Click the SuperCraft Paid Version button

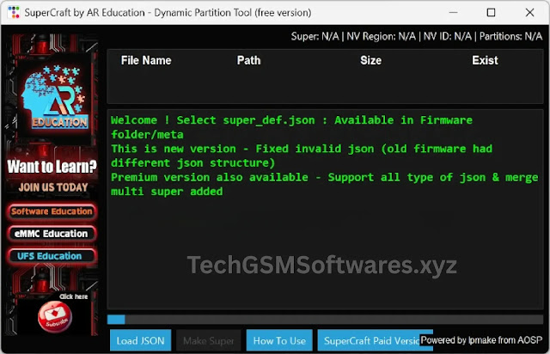[x=370, y=340]
